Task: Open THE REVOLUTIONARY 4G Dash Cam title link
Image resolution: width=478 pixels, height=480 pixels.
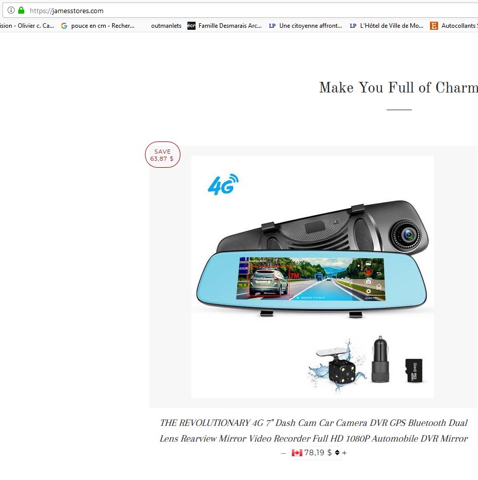Action: point(314,430)
